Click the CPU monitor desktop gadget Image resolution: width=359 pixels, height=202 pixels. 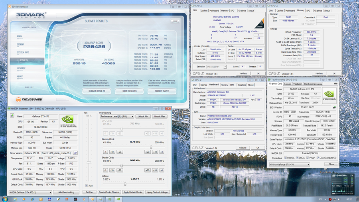click(343, 184)
